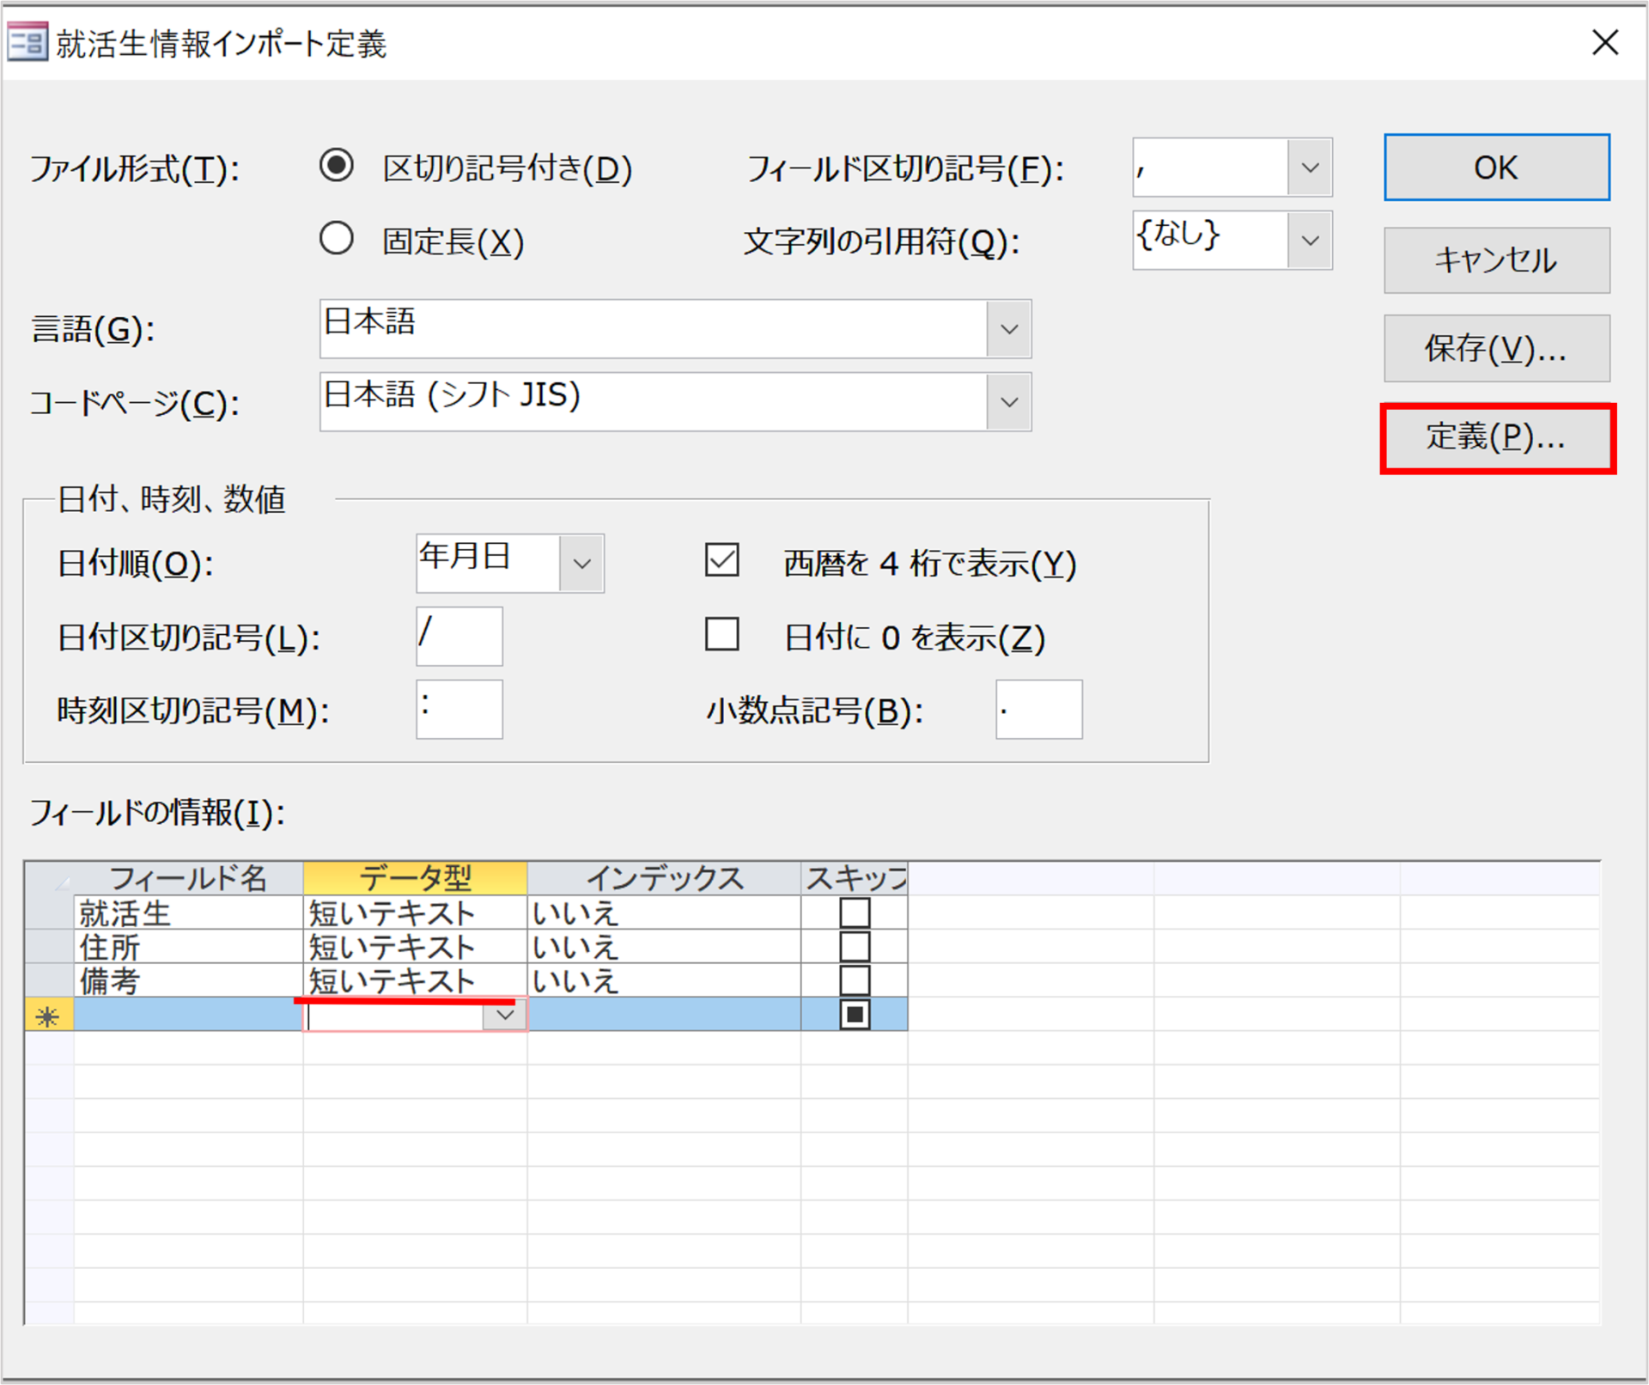Viewport: 1649px width, 1385px height.
Task: Check the skip box for 住所 row
Action: 855,946
